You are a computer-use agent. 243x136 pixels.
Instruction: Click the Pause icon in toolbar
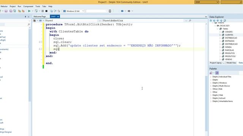tap(43, 11)
